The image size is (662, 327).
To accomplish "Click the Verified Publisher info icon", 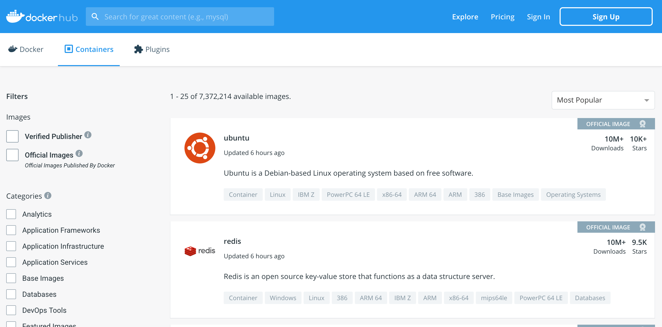I will coord(88,135).
